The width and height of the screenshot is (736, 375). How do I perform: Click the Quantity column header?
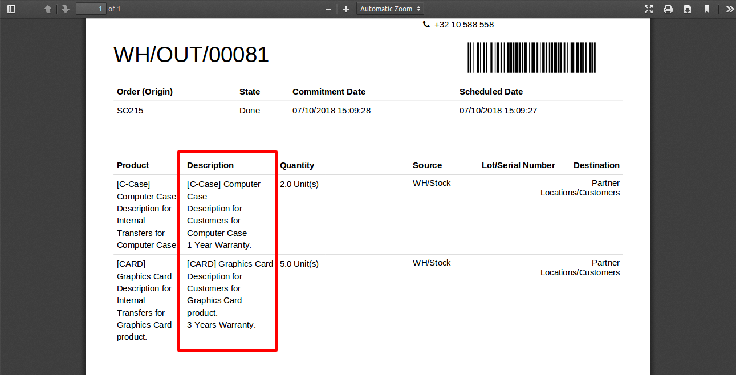click(x=297, y=165)
